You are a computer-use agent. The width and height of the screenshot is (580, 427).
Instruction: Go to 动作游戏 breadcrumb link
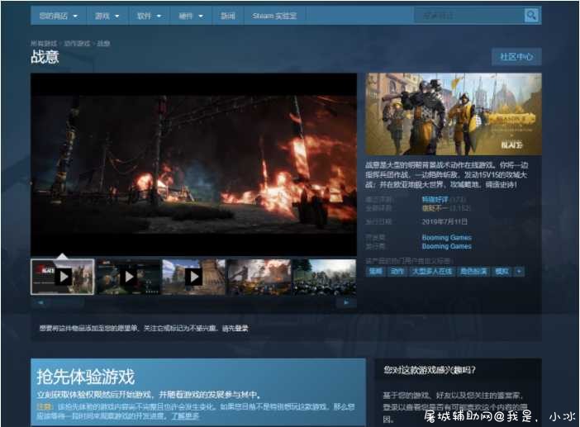click(x=77, y=43)
